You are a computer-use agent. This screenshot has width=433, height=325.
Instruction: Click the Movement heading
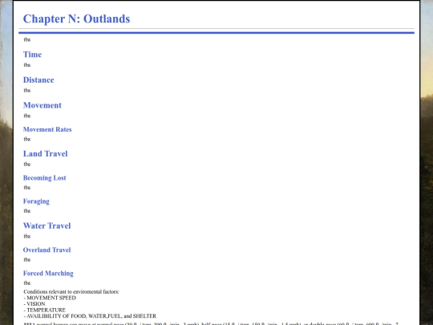[x=42, y=105]
